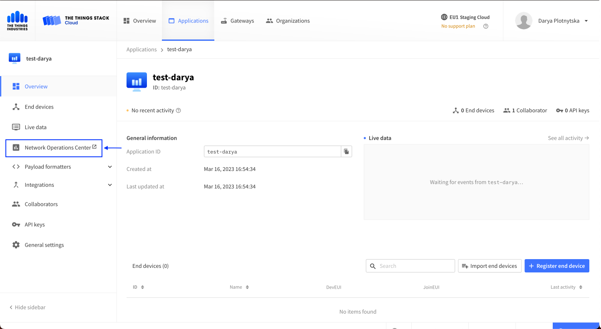Sort end devices by Last activity
The image size is (601, 329).
coord(566,287)
